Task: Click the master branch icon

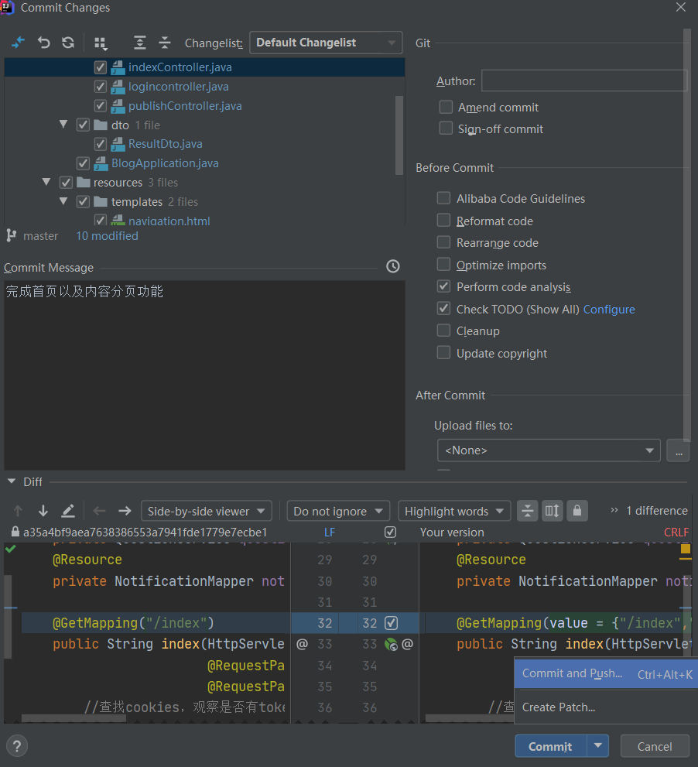Action: (12, 236)
